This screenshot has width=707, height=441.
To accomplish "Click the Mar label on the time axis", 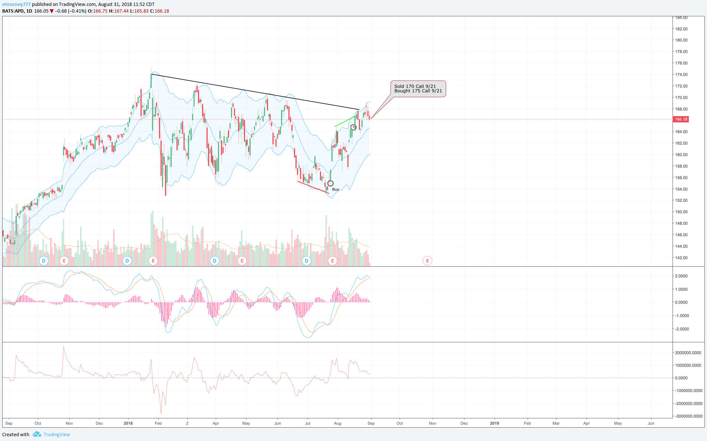I will 556,423.
